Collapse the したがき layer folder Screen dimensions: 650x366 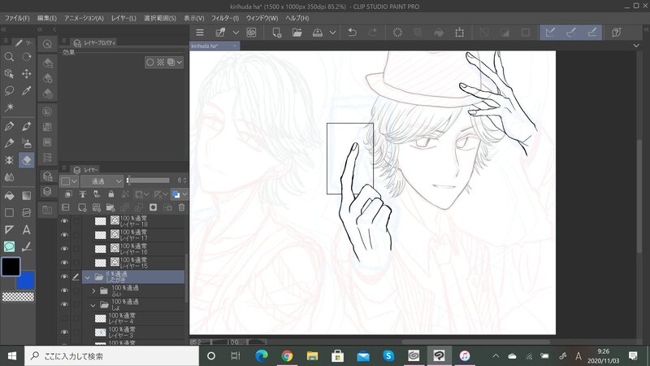pyautogui.click(x=87, y=277)
